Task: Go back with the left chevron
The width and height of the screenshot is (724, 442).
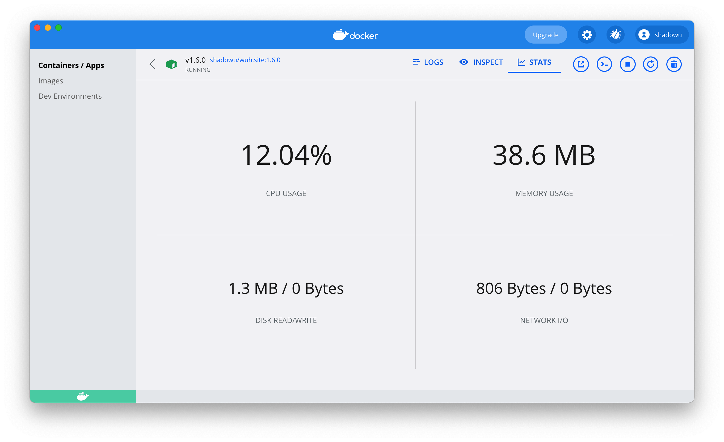Action: pyautogui.click(x=152, y=64)
